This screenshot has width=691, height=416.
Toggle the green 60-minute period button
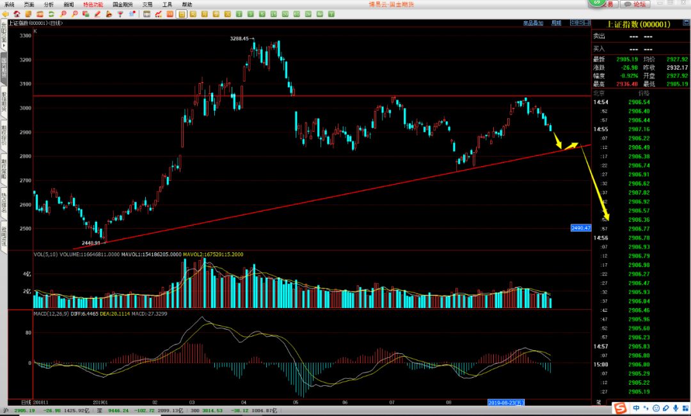point(297,14)
